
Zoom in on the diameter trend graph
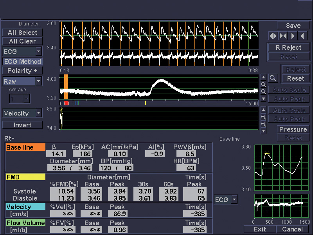pos(263,84)
